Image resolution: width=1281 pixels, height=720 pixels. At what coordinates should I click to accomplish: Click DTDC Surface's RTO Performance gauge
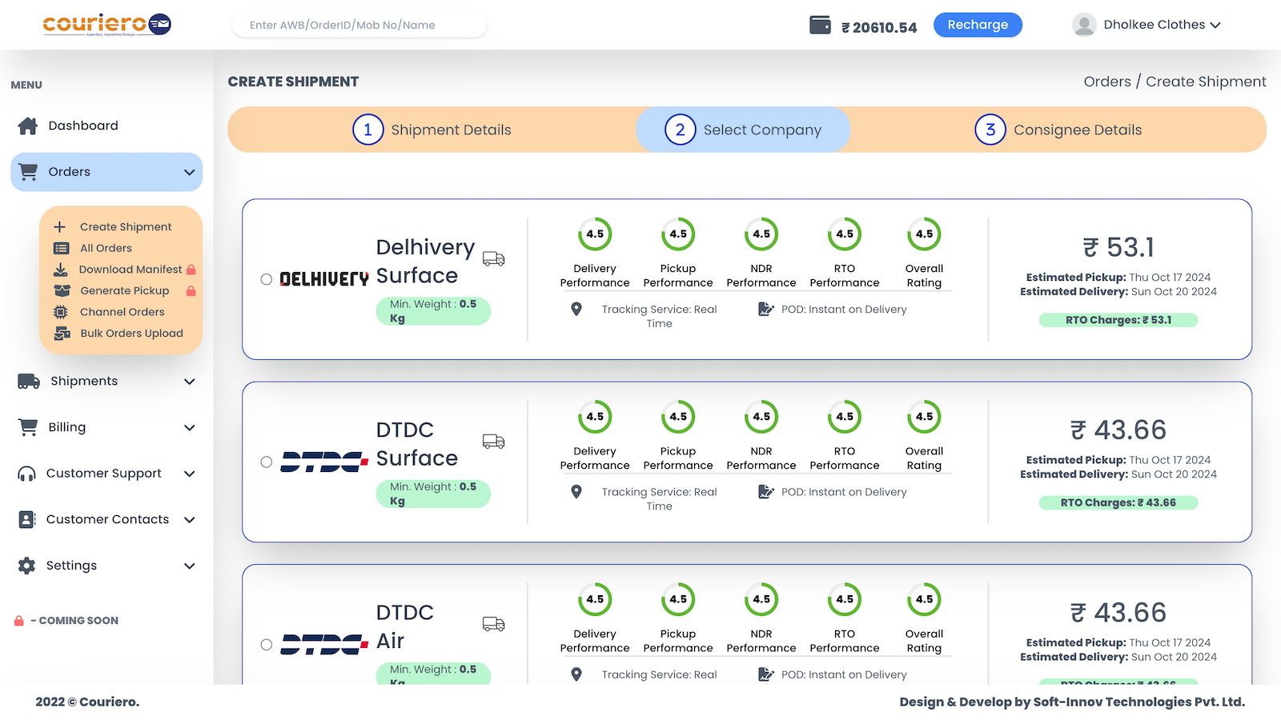pyautogui.click(x=845, y=417)
